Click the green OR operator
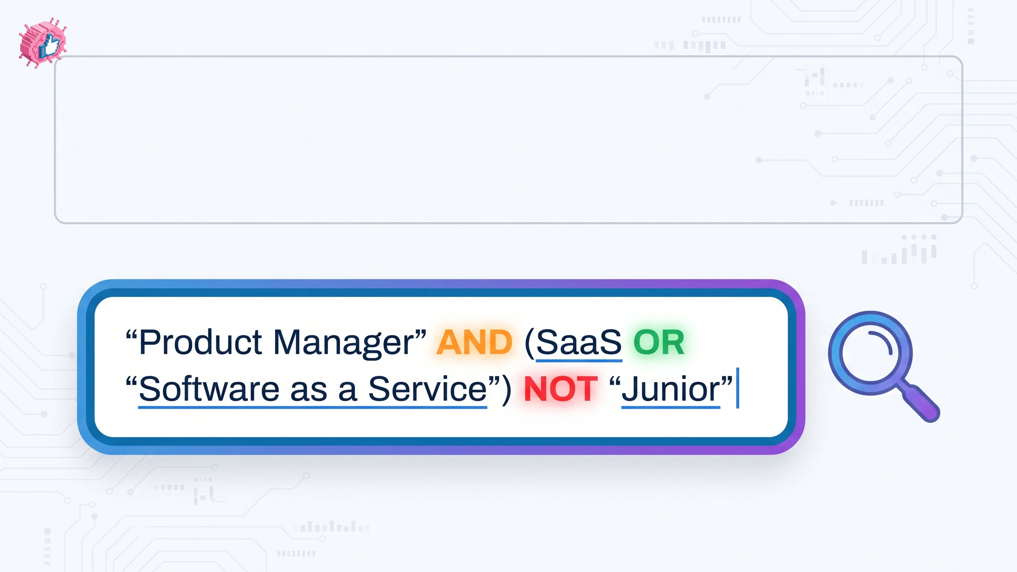The height and width of the screenshot is (572, 1017). (658, 342)
